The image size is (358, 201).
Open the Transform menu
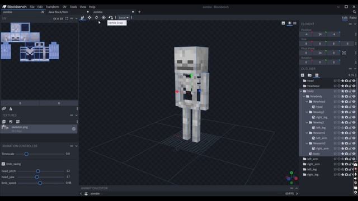52,7
